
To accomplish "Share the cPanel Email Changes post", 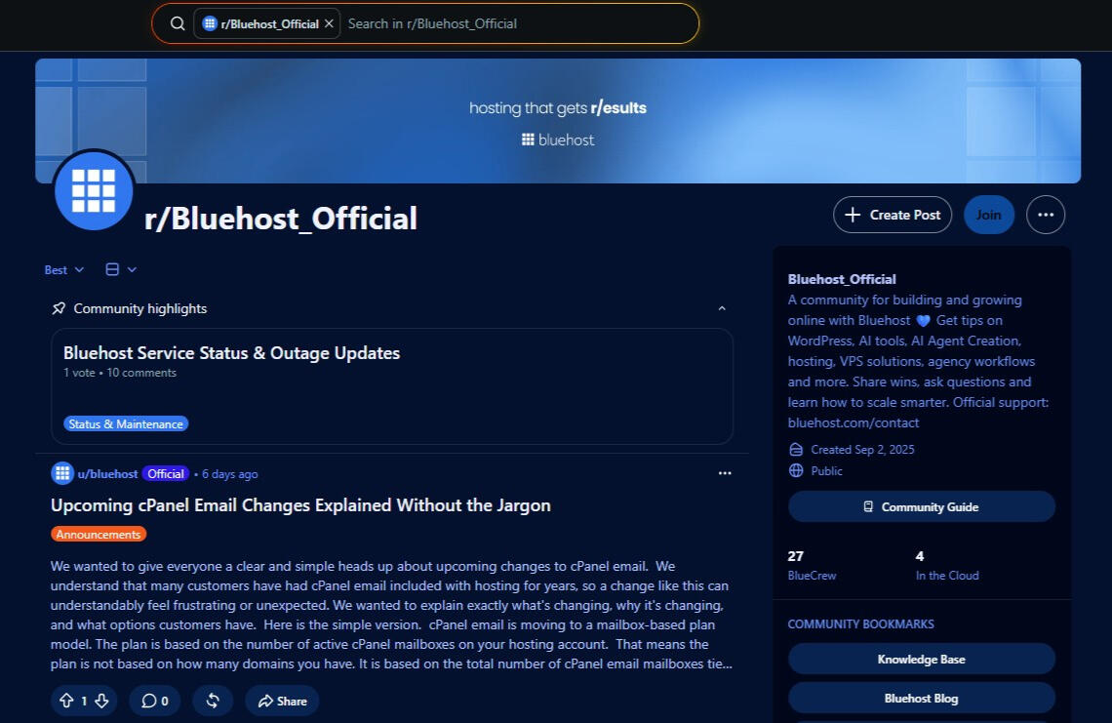I will click(x=282, y=701).
